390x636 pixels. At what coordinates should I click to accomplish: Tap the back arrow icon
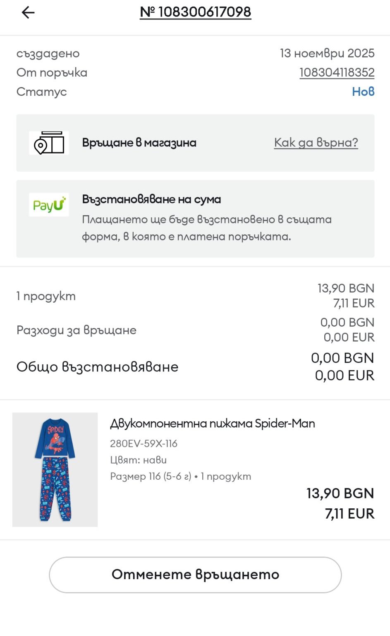(28, 13)
